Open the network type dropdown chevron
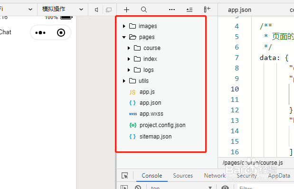This screenshot has width=294, height=189. (30, 9)
